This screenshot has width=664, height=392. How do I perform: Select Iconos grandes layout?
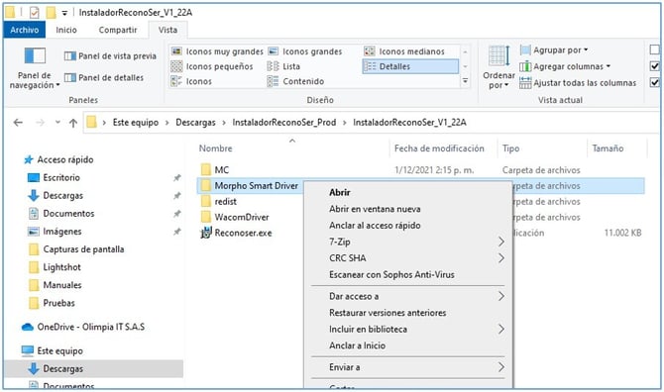(x=305, y=51)
